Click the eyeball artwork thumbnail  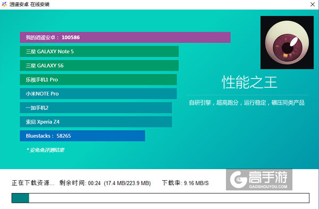pos(287,43)
